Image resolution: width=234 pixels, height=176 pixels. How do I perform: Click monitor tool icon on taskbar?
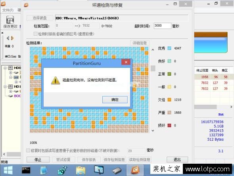(x=99, y=170)
